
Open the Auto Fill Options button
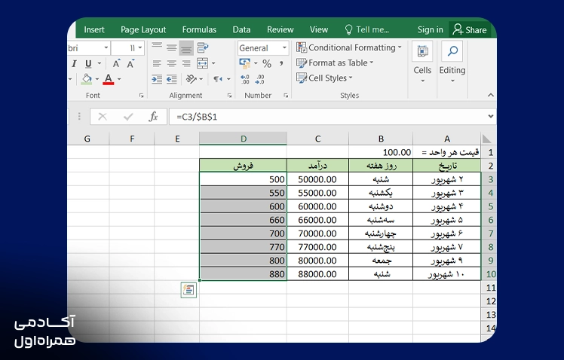click(189, 290)
